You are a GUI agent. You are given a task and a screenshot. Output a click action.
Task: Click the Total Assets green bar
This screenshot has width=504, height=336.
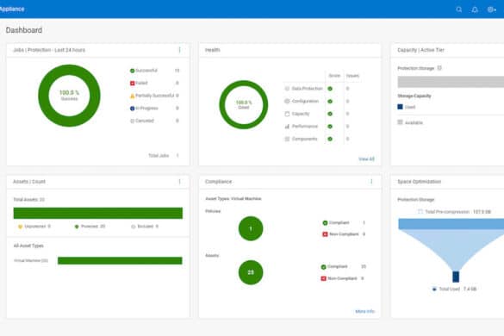[x=98, y=213]
